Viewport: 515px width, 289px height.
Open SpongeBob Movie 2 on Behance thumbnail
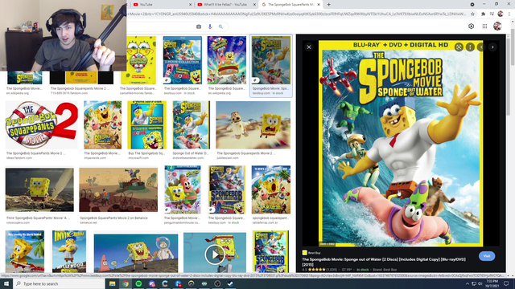pyautogui.click(x=118, y=189)
